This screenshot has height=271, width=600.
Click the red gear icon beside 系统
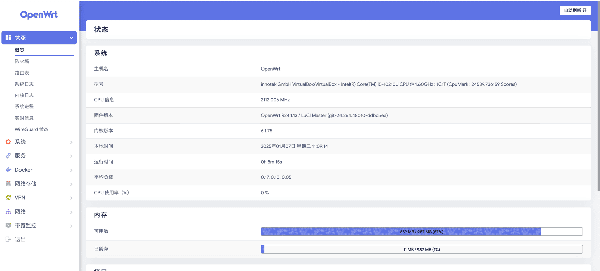coord(8,142)
